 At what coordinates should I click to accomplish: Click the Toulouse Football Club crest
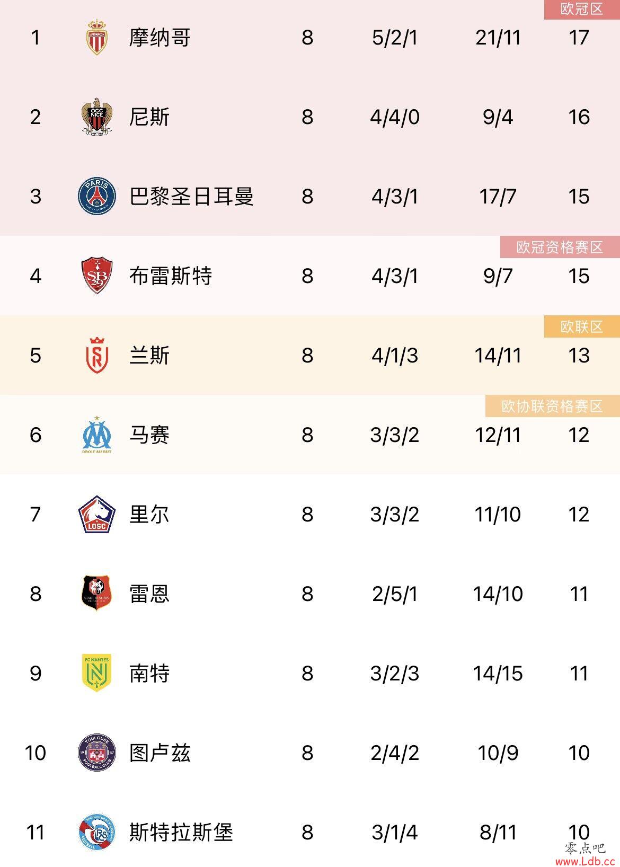97,753
